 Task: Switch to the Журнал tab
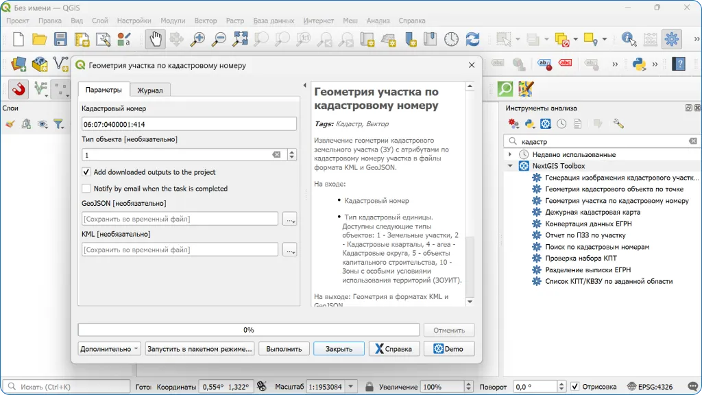click(150, 90)
